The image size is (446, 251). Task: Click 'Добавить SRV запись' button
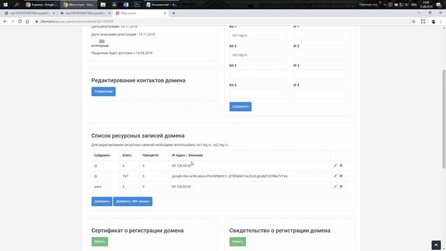[x=133, y=201]
